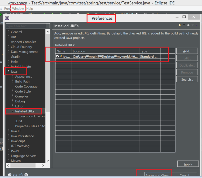Screen dimensions: 202x178
Task: Click the Preferences dialog Eclipse icon
Action: [7, 18]
